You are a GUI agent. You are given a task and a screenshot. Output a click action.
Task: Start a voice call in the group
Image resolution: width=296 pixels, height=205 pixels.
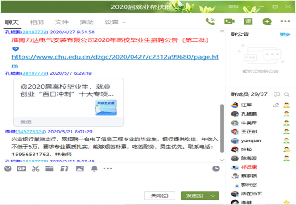[x=211, y=22]
